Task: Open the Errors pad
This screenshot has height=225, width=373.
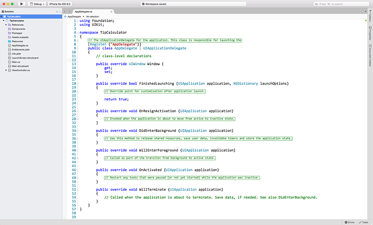Action: [349, 222]
